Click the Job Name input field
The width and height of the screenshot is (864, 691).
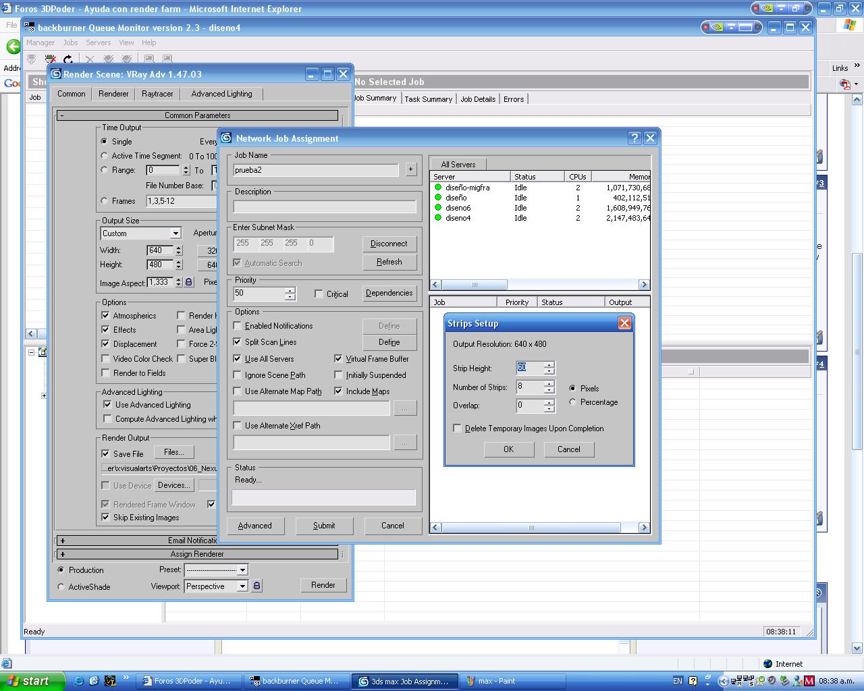click(316, 170)
